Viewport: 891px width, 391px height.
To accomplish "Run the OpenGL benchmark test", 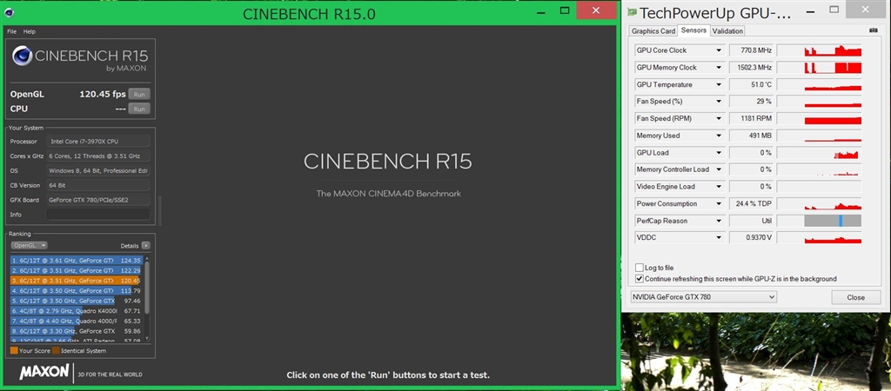I will [x=139, y=94].
